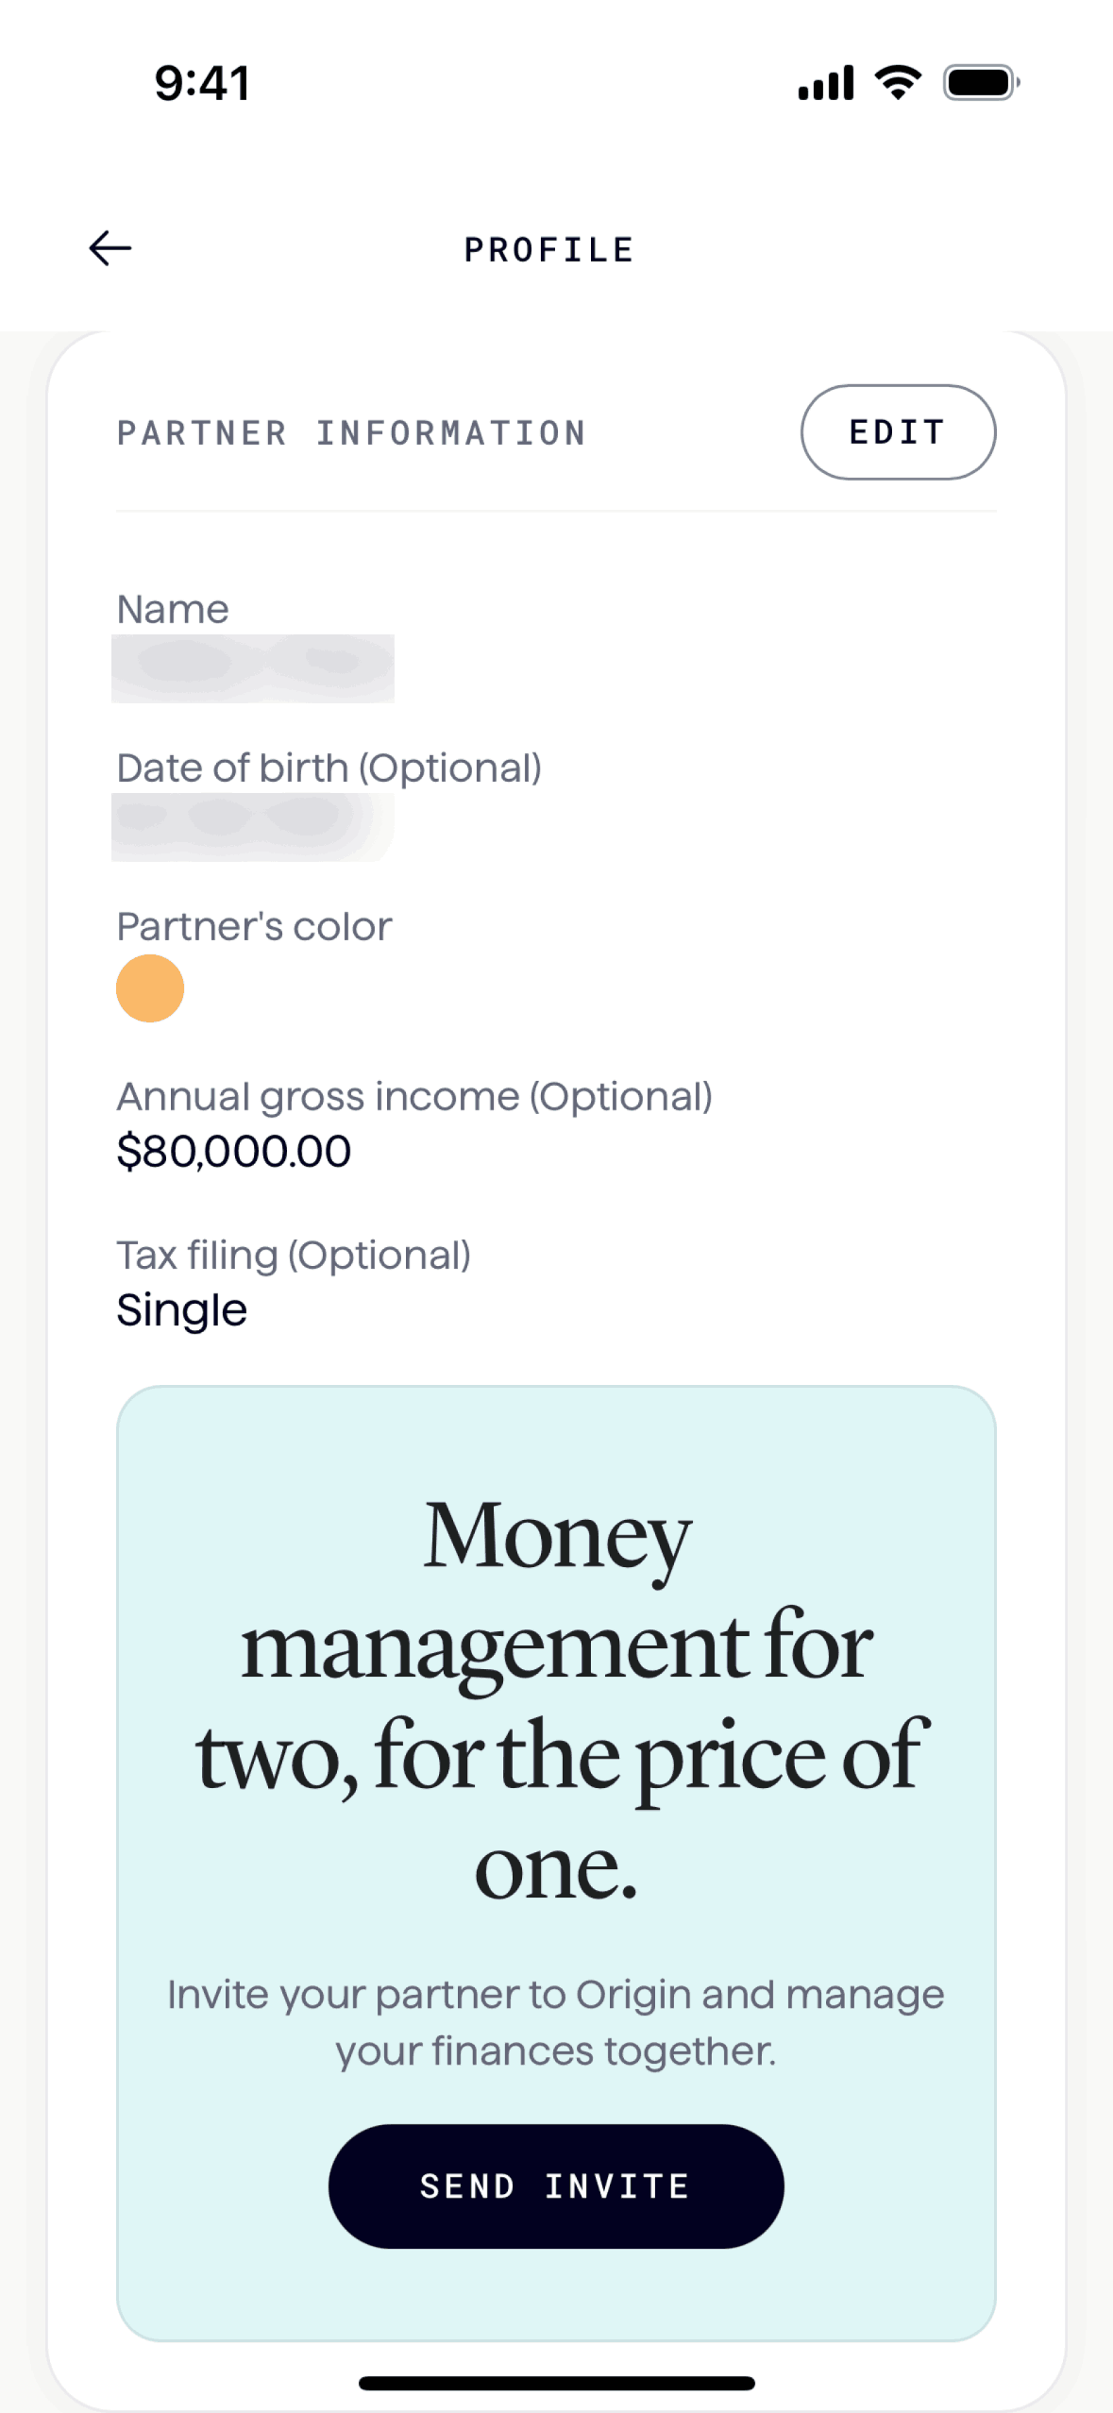Tap the battery status icon

981,83
